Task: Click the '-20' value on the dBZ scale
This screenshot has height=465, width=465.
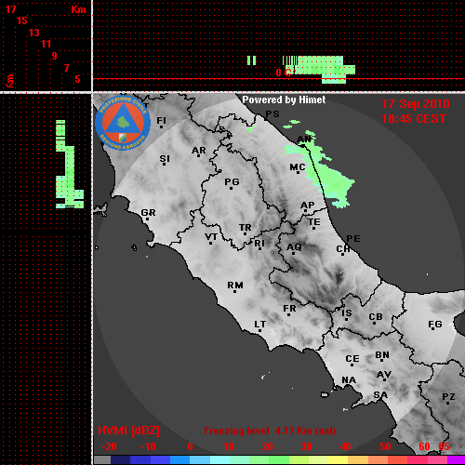Action: [x=109, y=446]
